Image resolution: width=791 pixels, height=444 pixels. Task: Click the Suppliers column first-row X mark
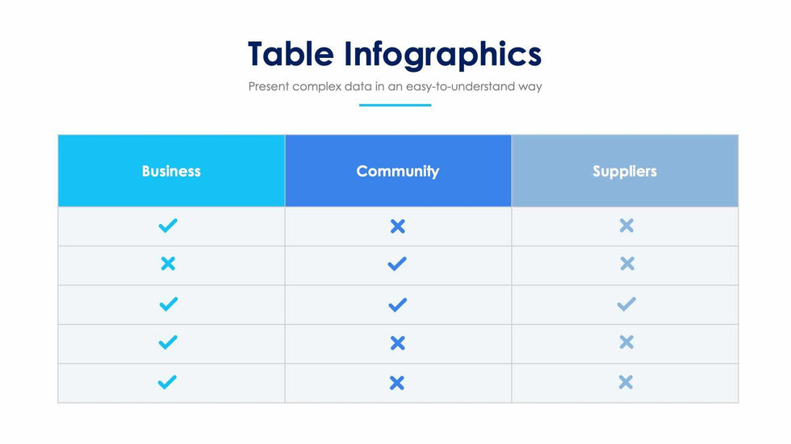point(626,226)
